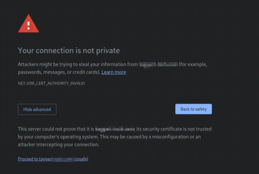Viewport: 259px width, 174px height.
Task: Click the NET::ERR_CERT_AUTHORITY_INVALID error code
Action: click(x=51, y=83)
